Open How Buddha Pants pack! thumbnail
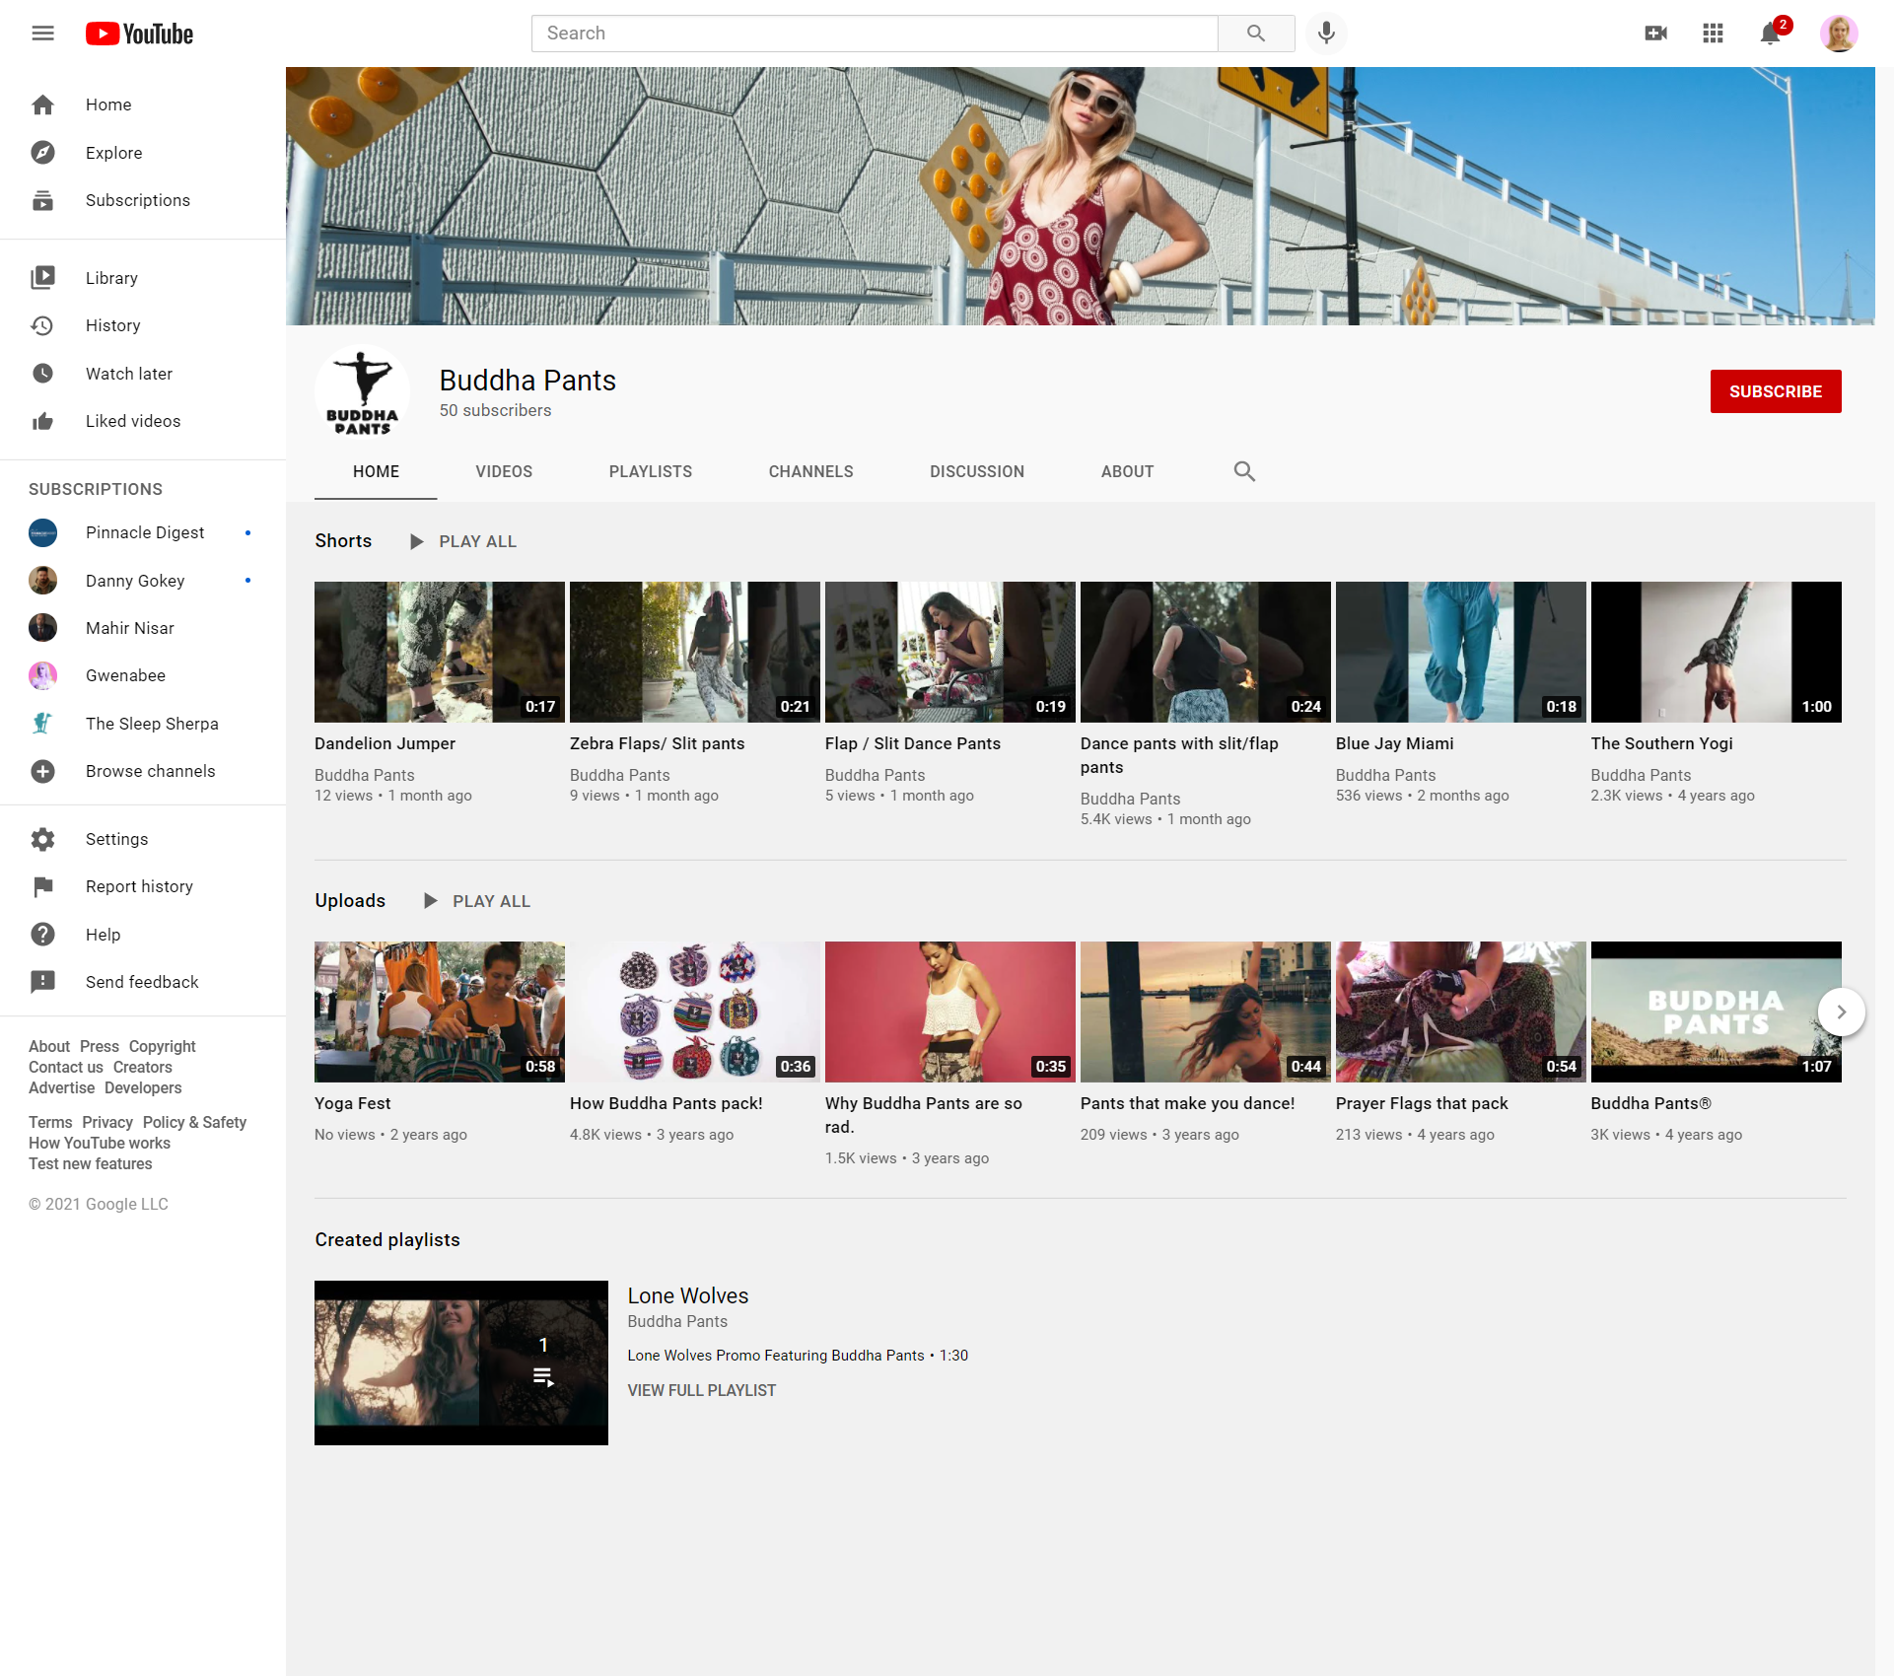 tap(694, 1012)
